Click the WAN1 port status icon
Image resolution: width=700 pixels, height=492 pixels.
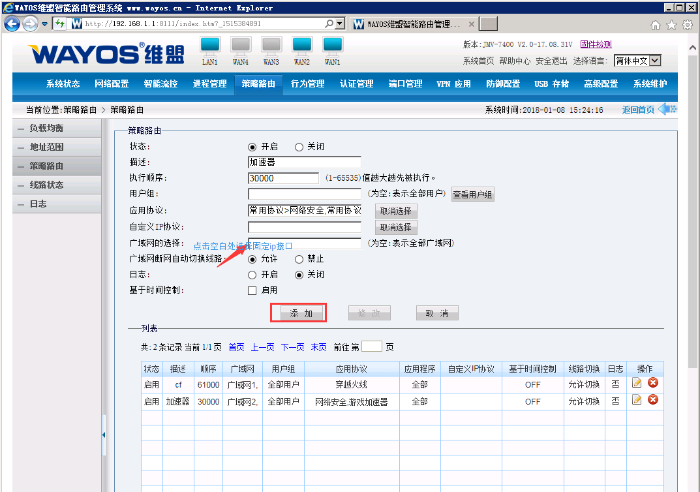click(x=333, y=46)
